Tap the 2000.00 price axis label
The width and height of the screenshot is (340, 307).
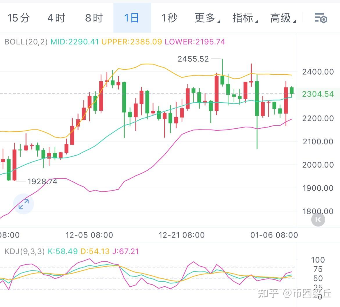pos(318,165)
